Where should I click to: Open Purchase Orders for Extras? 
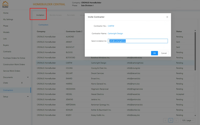(x=14, y=58)
